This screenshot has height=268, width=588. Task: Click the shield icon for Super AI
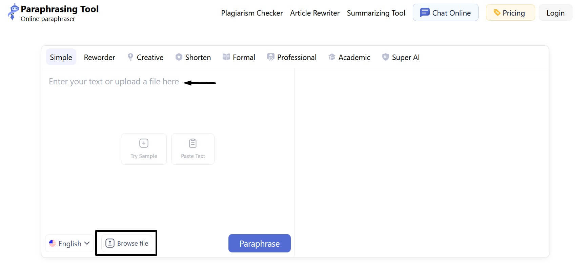[x=385, y=57]
